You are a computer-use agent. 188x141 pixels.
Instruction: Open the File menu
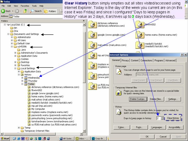(x=3, y=6)
